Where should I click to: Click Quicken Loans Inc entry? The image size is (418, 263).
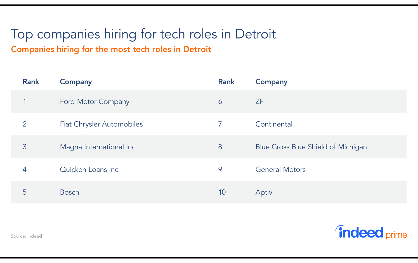point(89,169)
